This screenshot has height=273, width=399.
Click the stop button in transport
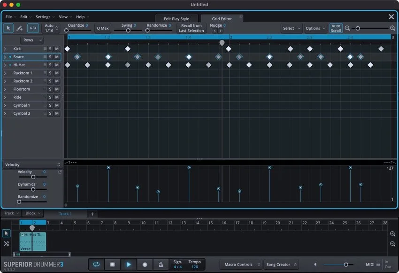(112, 265)
